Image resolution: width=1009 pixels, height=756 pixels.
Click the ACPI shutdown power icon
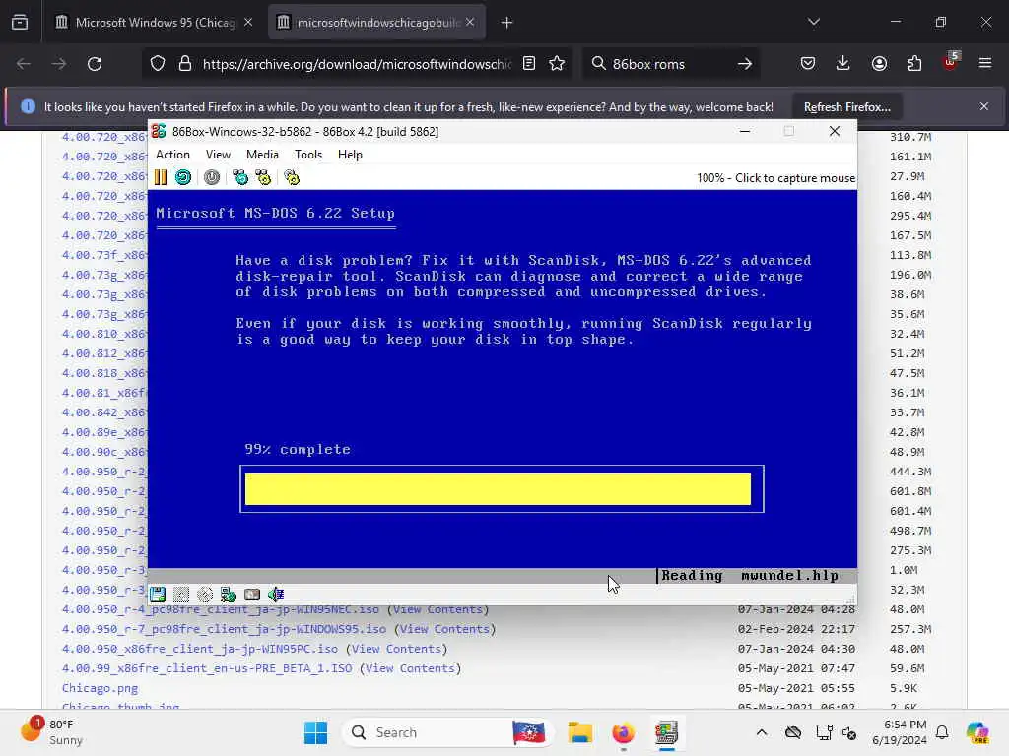(212, 177)
